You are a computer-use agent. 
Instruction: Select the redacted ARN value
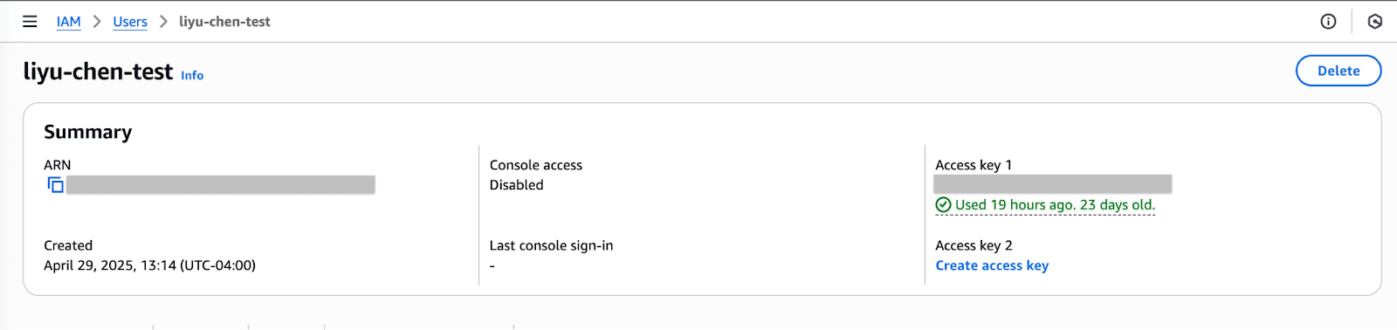[x=221, y=185]
